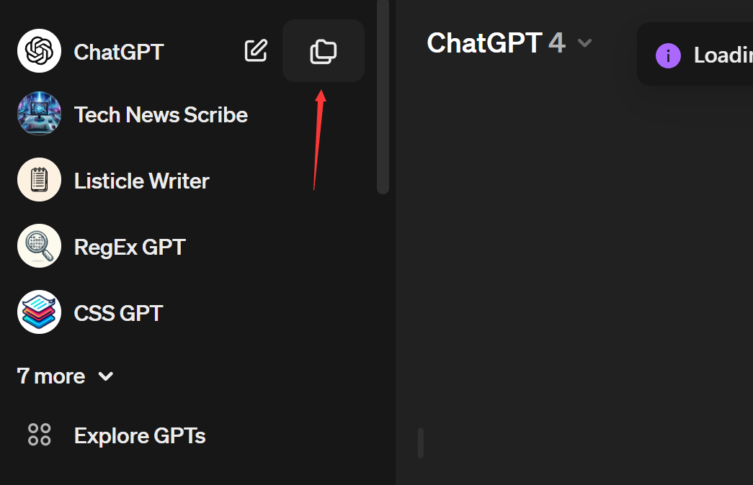Open the new chat compose icon

tap(256, 51)
